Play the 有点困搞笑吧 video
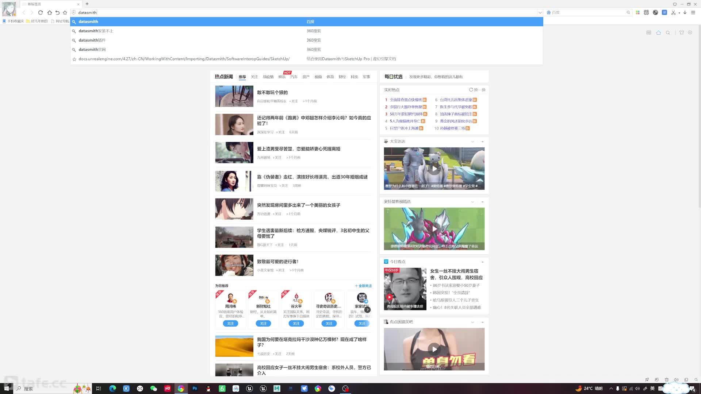 coord(434,349)
